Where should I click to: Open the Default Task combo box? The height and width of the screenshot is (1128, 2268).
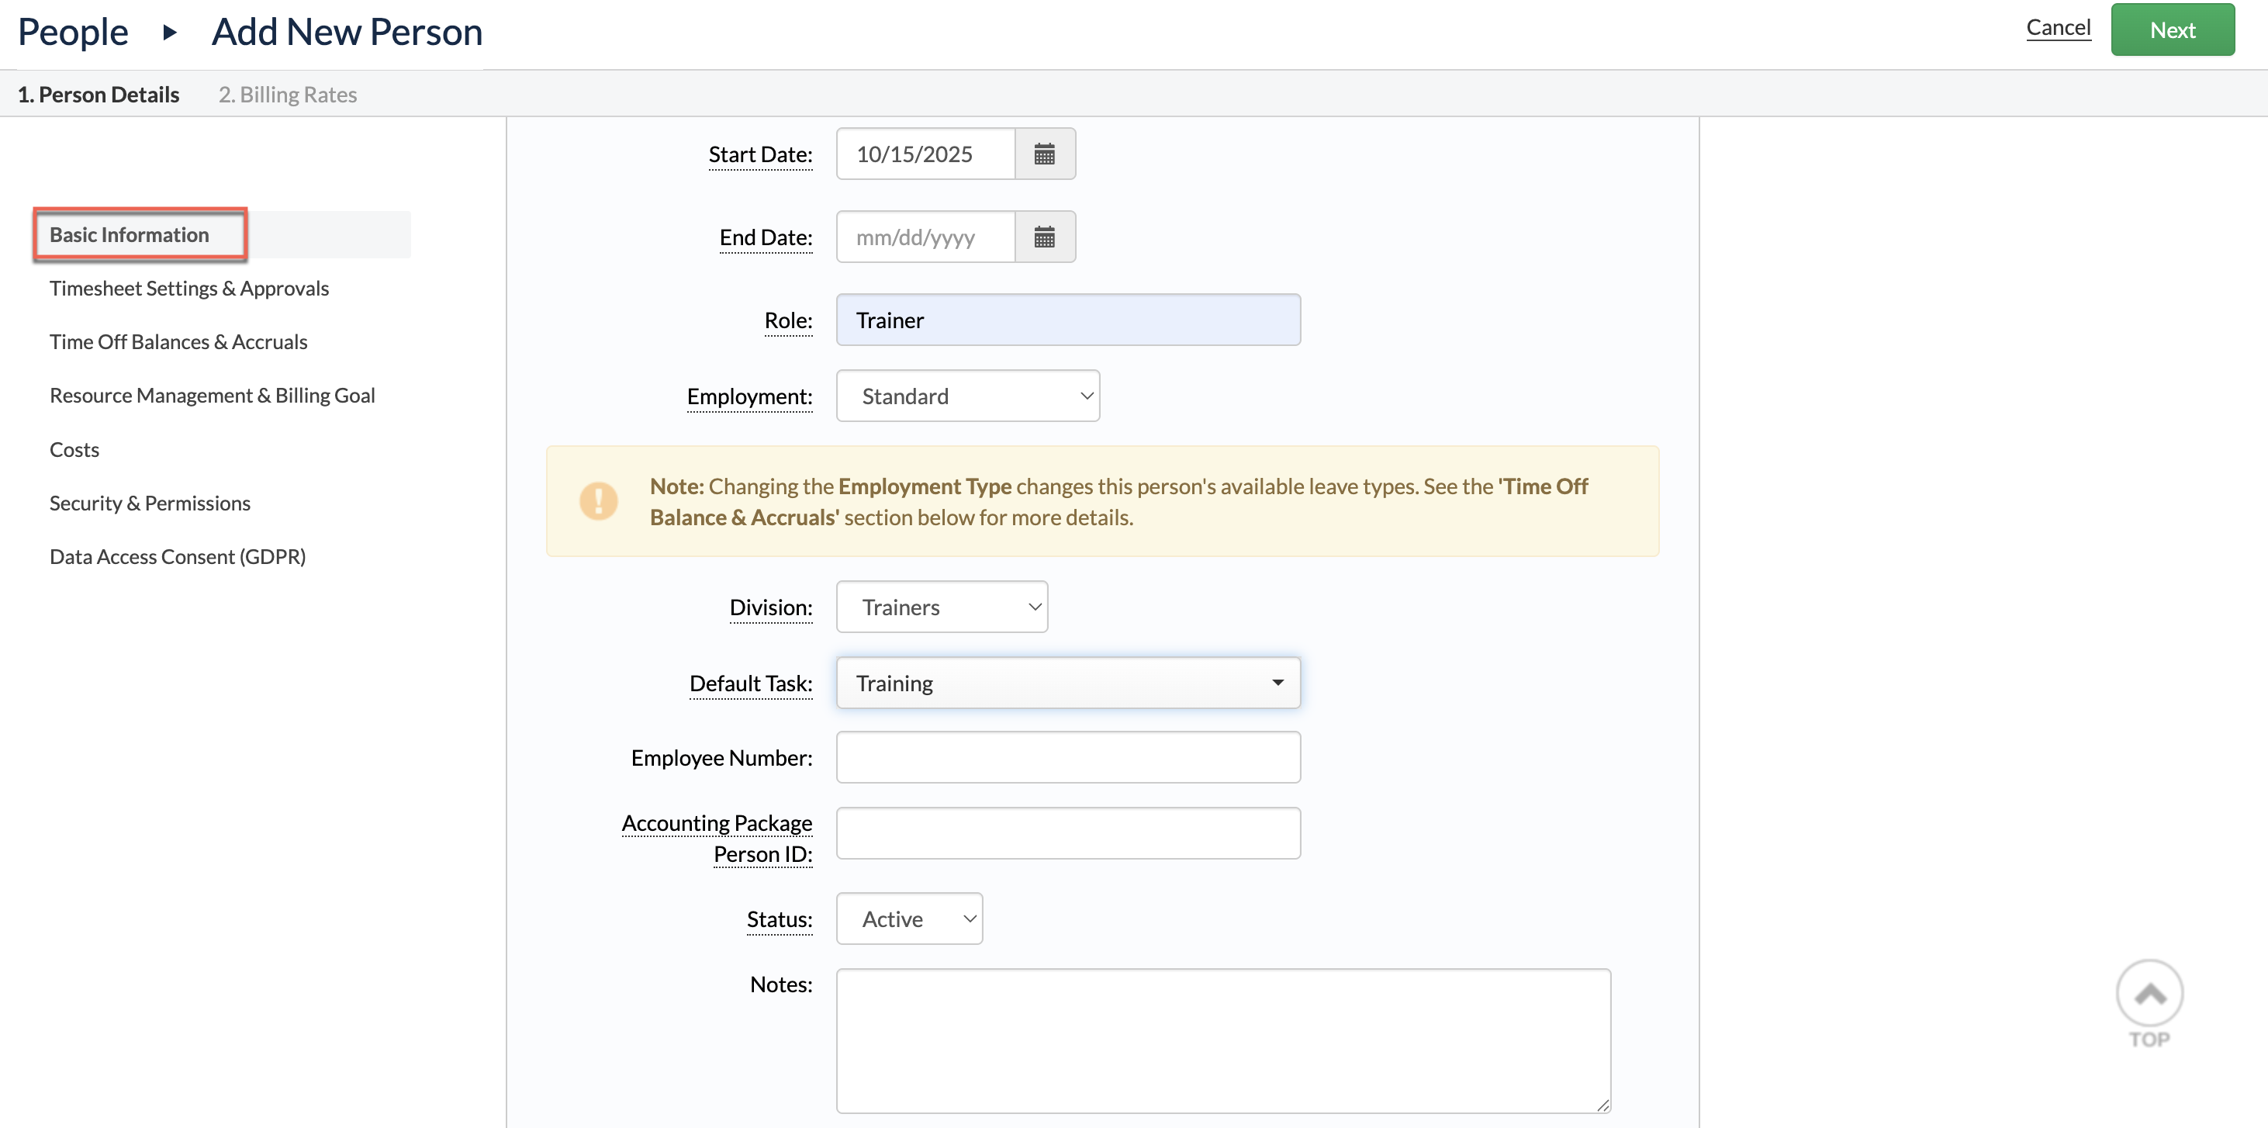[1068, 683]
